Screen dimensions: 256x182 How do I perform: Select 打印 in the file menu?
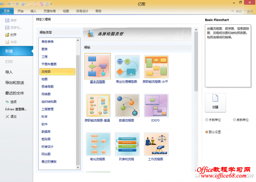(9, 62)
